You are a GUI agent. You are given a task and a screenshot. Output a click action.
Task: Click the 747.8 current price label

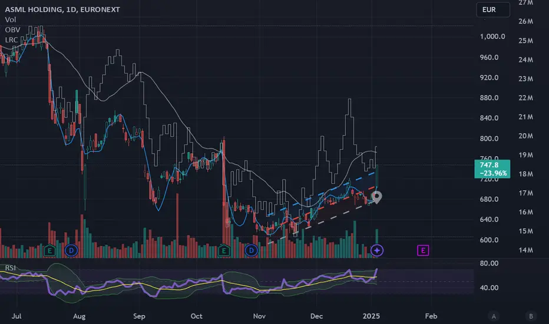pos(492,169)
